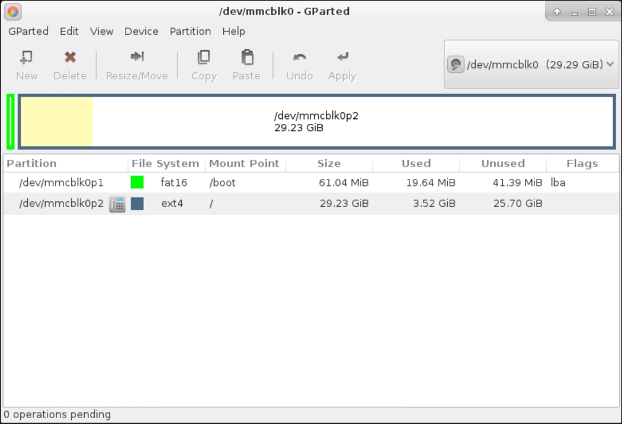Open the View menu
The height and width of the screenshot is (424, 622).
coord(101,31)
